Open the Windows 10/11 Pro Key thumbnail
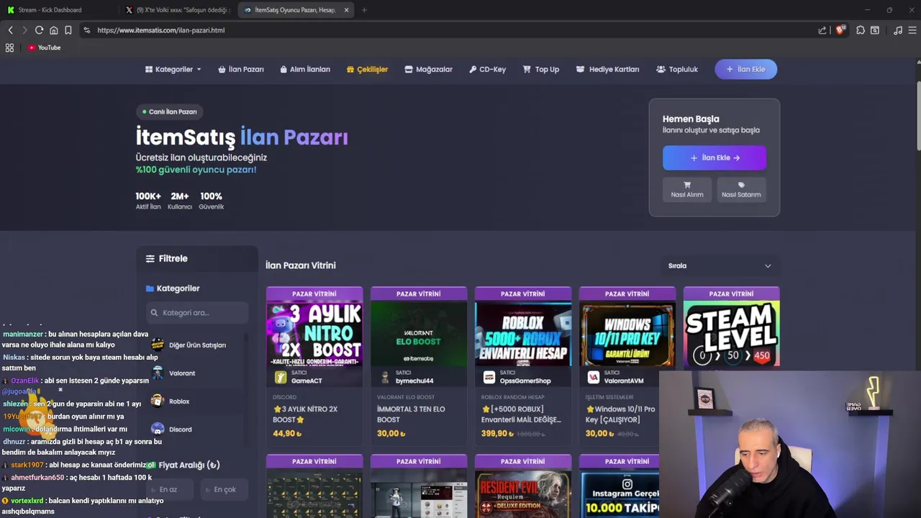The image size is (921, 518). click(627, 334)
